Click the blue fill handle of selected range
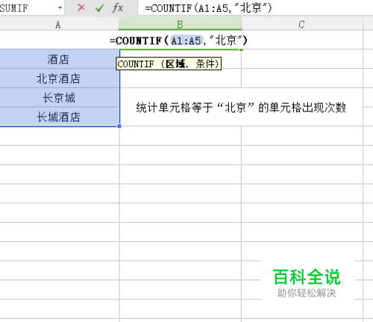Viewport: 373px width, 322px height. tap(119, 126)
